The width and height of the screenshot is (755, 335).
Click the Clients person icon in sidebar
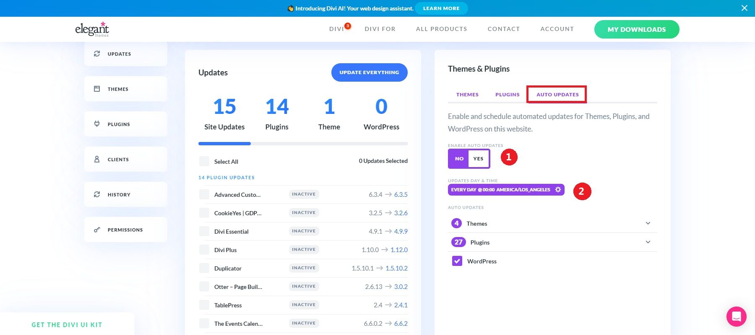pyautogui.click(x=97, y=159)
